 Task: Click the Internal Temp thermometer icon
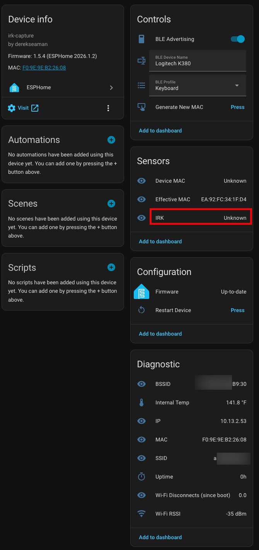(x=141, y=402)
